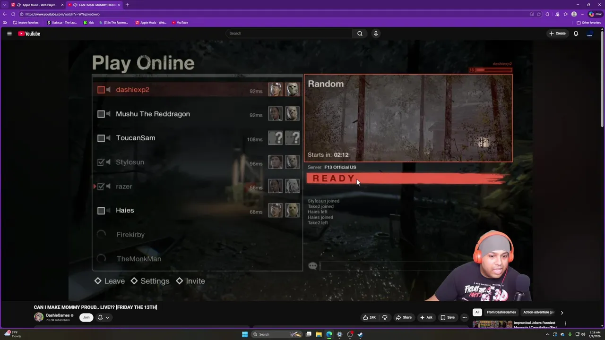Image resolution: width=605 pixels, height=340 pixels.
Task: Open the browser media control icon
Action: 557,14
